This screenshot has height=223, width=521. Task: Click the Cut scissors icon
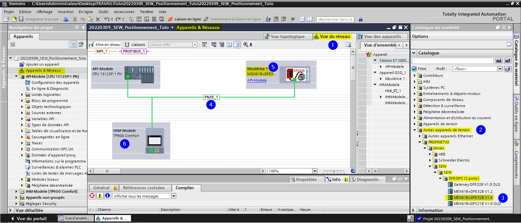click(75, 19)
